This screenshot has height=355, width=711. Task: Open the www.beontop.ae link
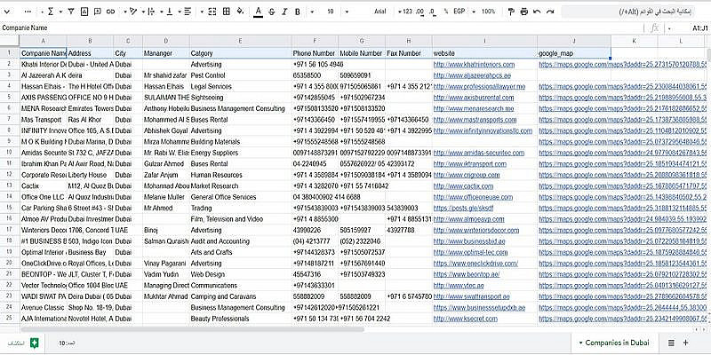coord(466,274)
